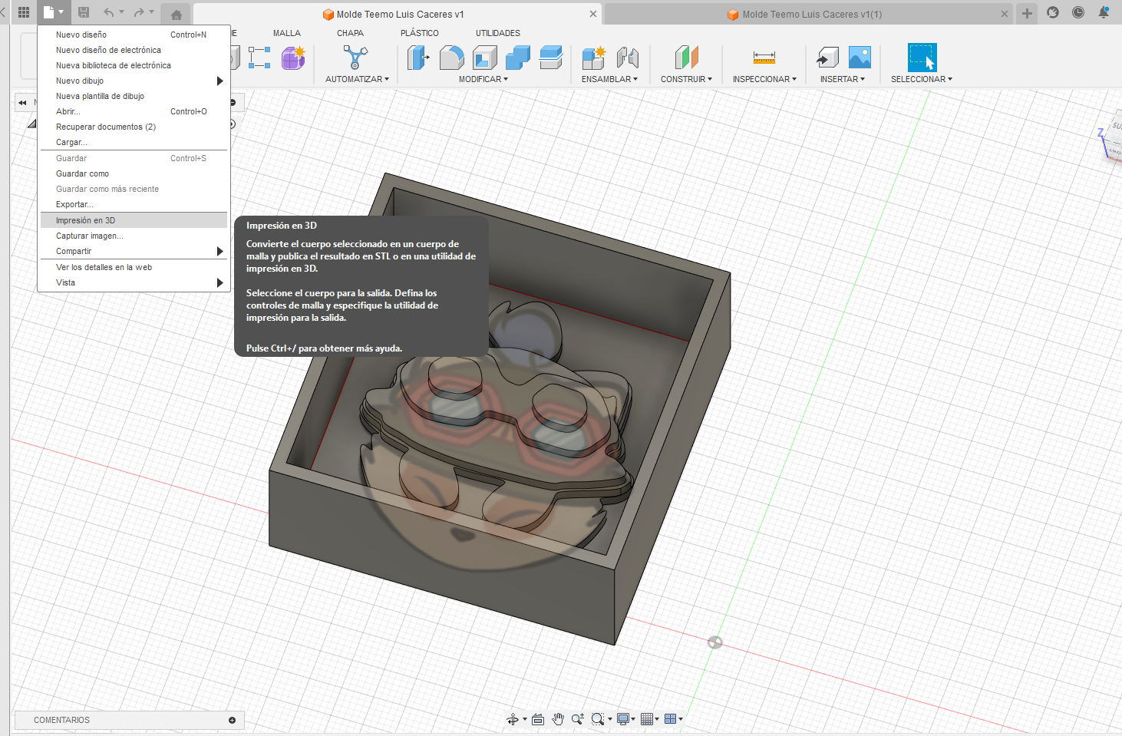1122x736 pixels.
Task: Open the Compartir submenu arrow
Action: point(219,251)
